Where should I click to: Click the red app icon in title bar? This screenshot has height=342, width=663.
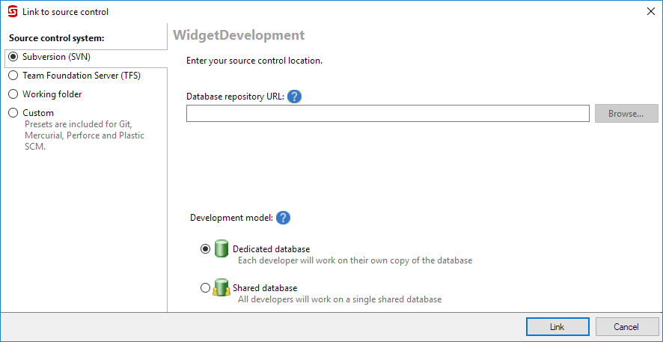pyautogui.click(x=12, y=11)
